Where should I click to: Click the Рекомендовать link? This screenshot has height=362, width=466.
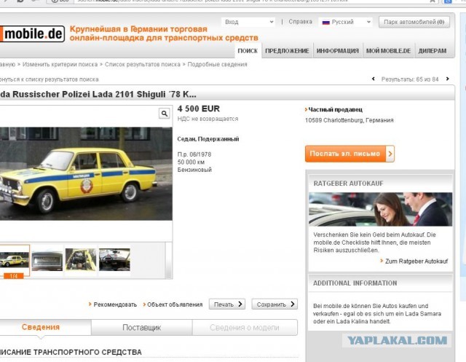115,304
